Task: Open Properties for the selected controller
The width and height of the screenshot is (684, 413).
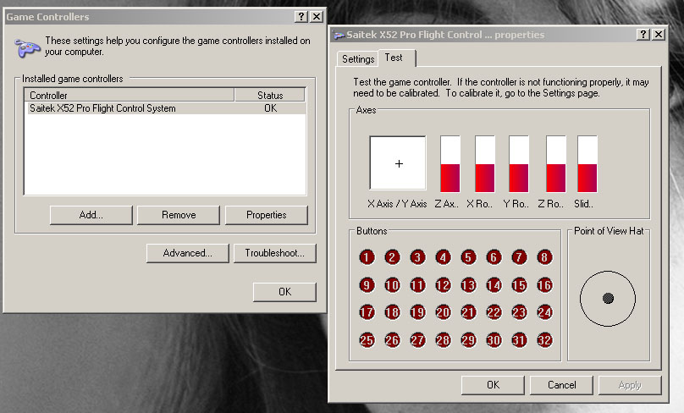Action: [266, 215]
